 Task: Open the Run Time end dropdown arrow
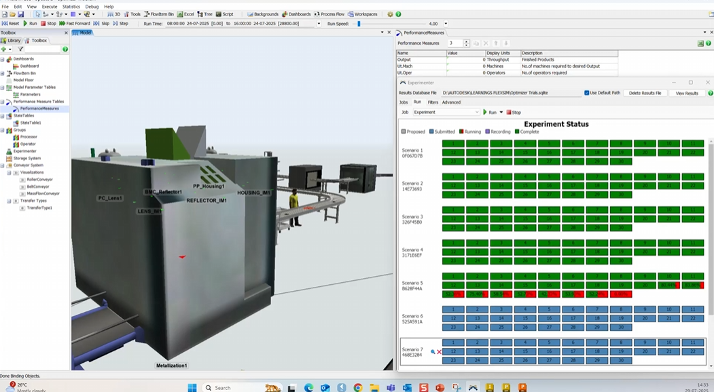319,24
